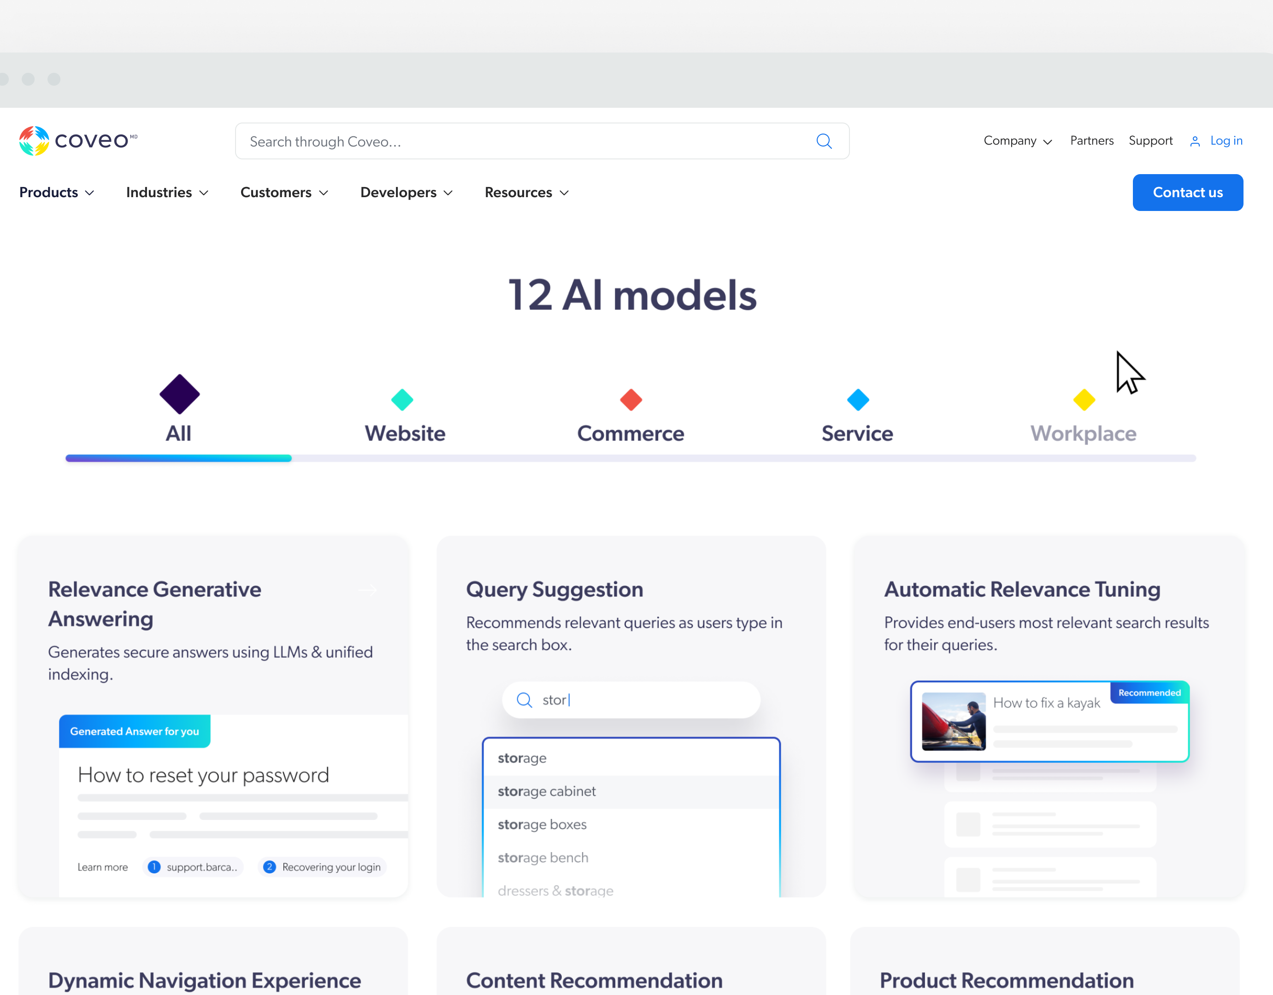
Task: Open the Industries dropdown menu
Action: [167, 192]
